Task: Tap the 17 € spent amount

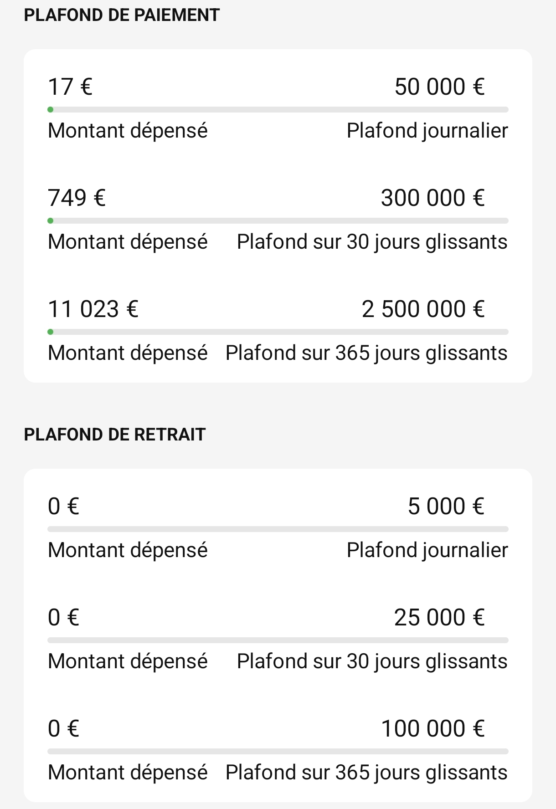Action: [x=70, y=87]
